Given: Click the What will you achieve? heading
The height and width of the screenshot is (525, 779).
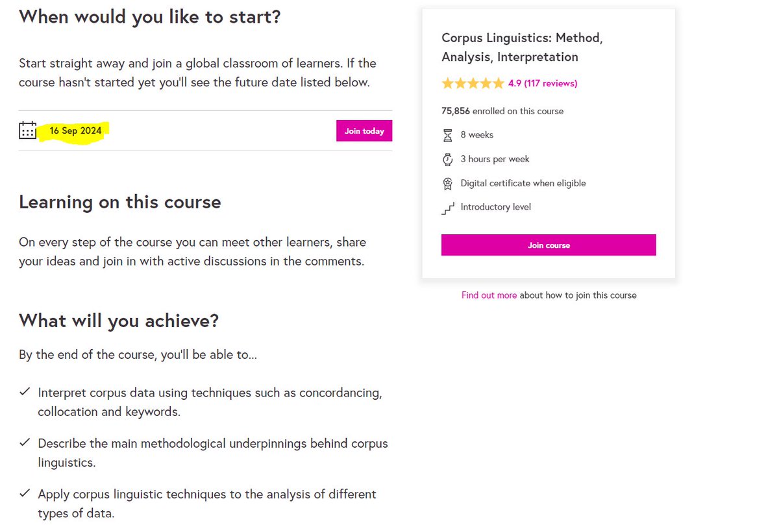Looking at the screenshot, I should click(119, 321).
